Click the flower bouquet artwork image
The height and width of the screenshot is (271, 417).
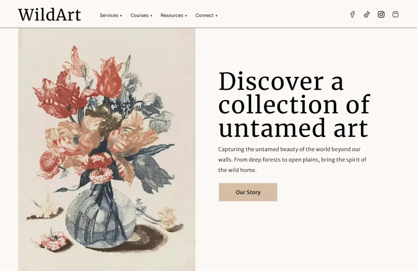point(107,149)
